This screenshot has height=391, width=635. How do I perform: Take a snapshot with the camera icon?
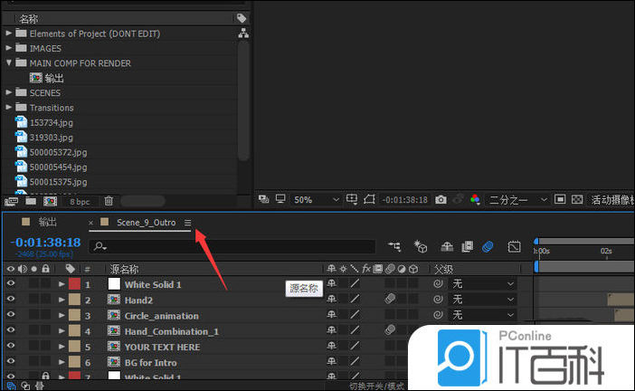[x=441, y=199]
